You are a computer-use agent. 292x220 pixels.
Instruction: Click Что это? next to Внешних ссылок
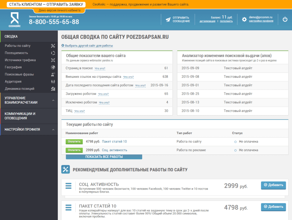[x=128, y=77]
